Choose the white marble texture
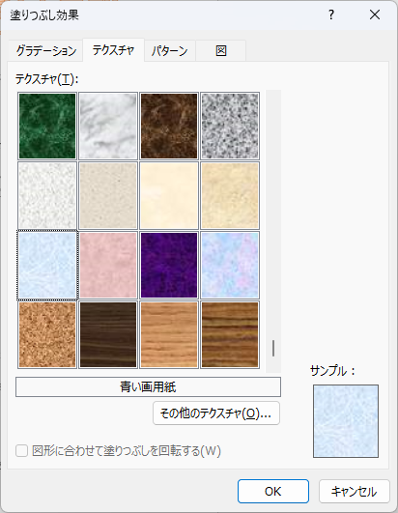This screenshot has height=513, width=398. (x=108, y=126)
